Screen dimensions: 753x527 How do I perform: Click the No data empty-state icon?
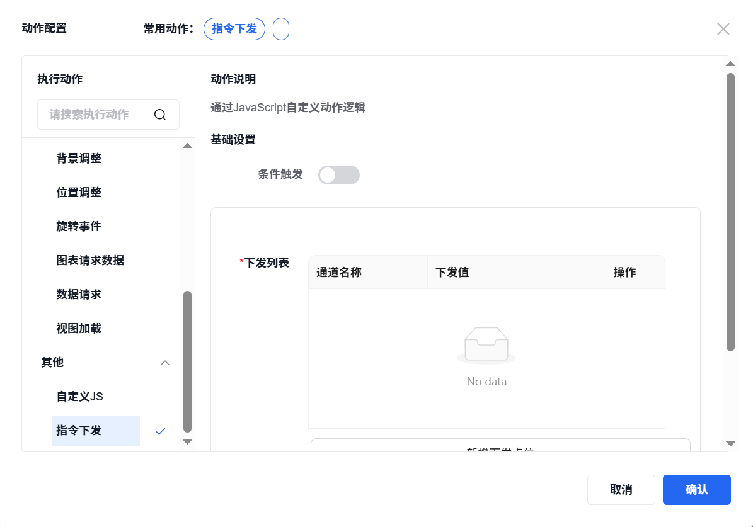pyautogui.click(x=486, y=344)
